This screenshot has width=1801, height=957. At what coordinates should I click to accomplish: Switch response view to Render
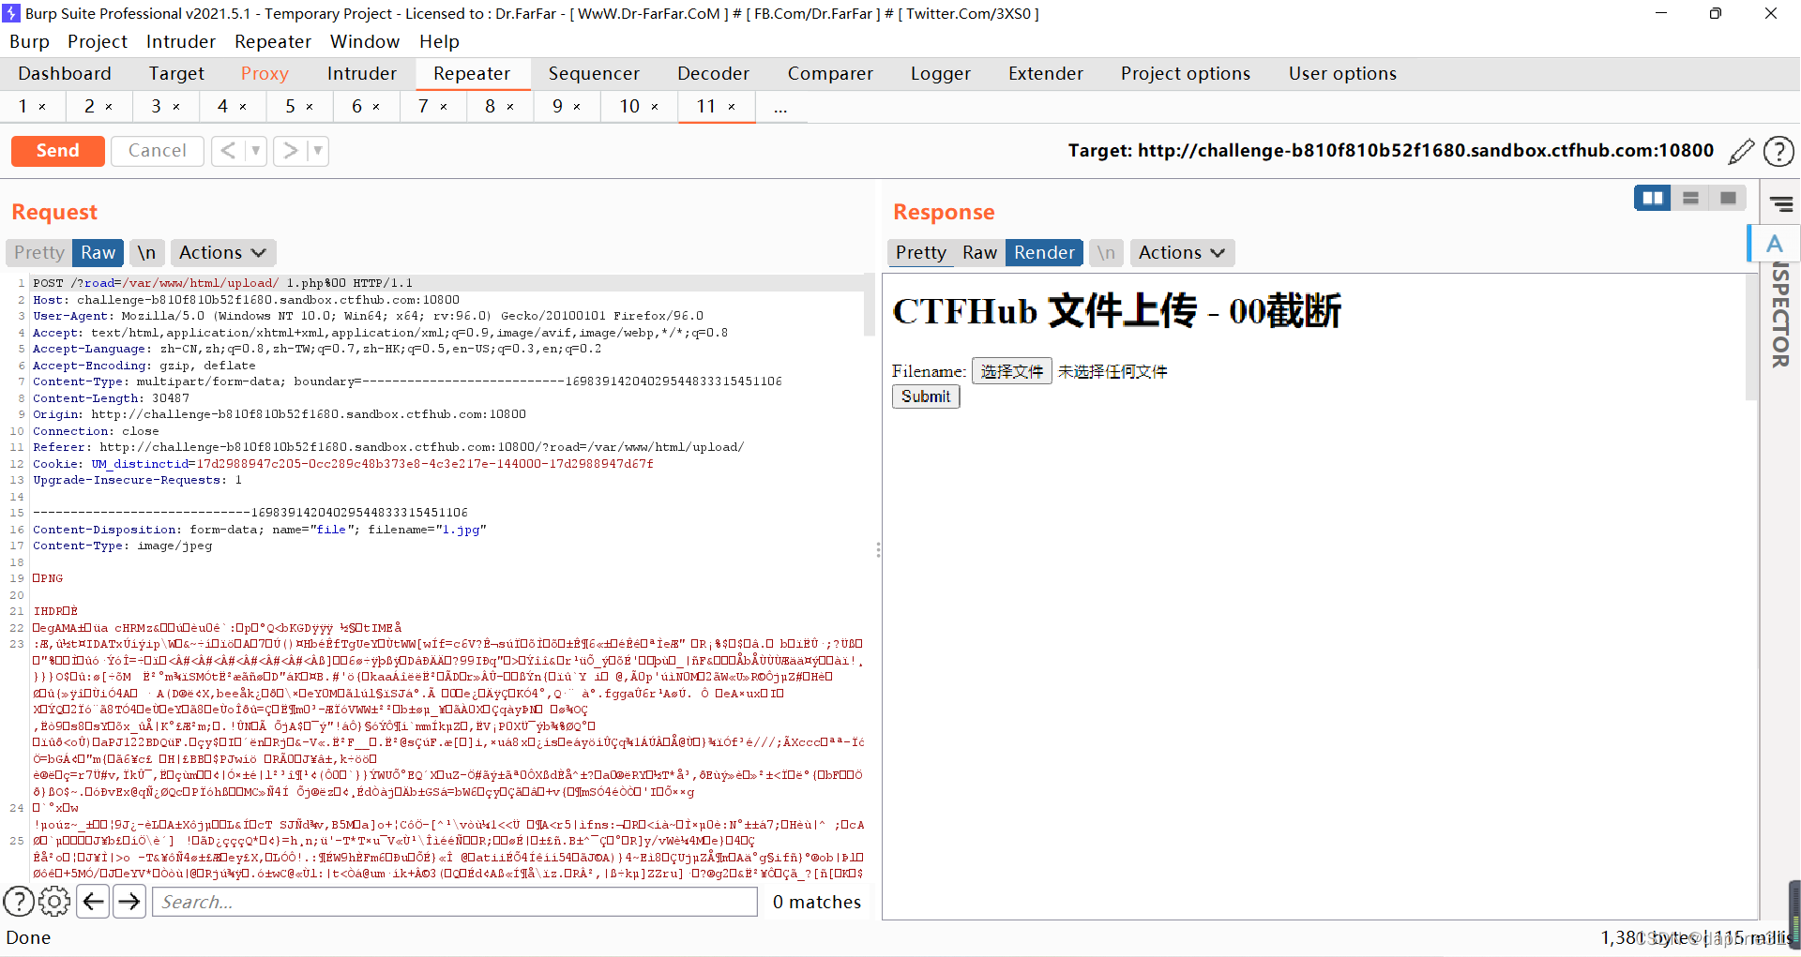click(1044, 253)
